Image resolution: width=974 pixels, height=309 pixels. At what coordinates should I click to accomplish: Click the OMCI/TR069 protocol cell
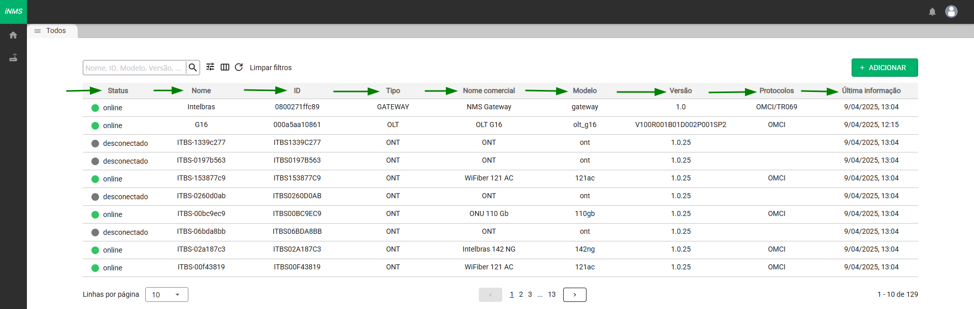click(x=776, y=107)
